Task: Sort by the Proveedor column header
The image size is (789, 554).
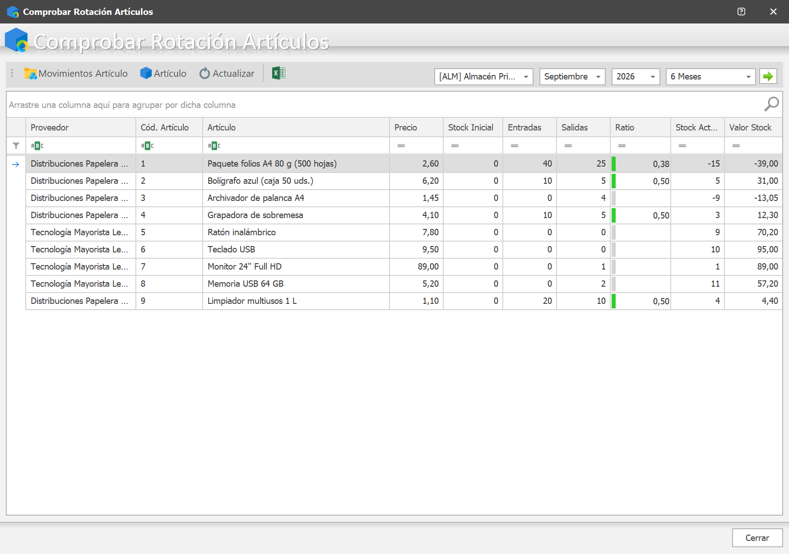Action: [x=81, y=127]
